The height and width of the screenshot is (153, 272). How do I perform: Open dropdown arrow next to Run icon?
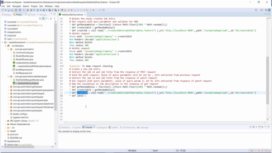46,10
